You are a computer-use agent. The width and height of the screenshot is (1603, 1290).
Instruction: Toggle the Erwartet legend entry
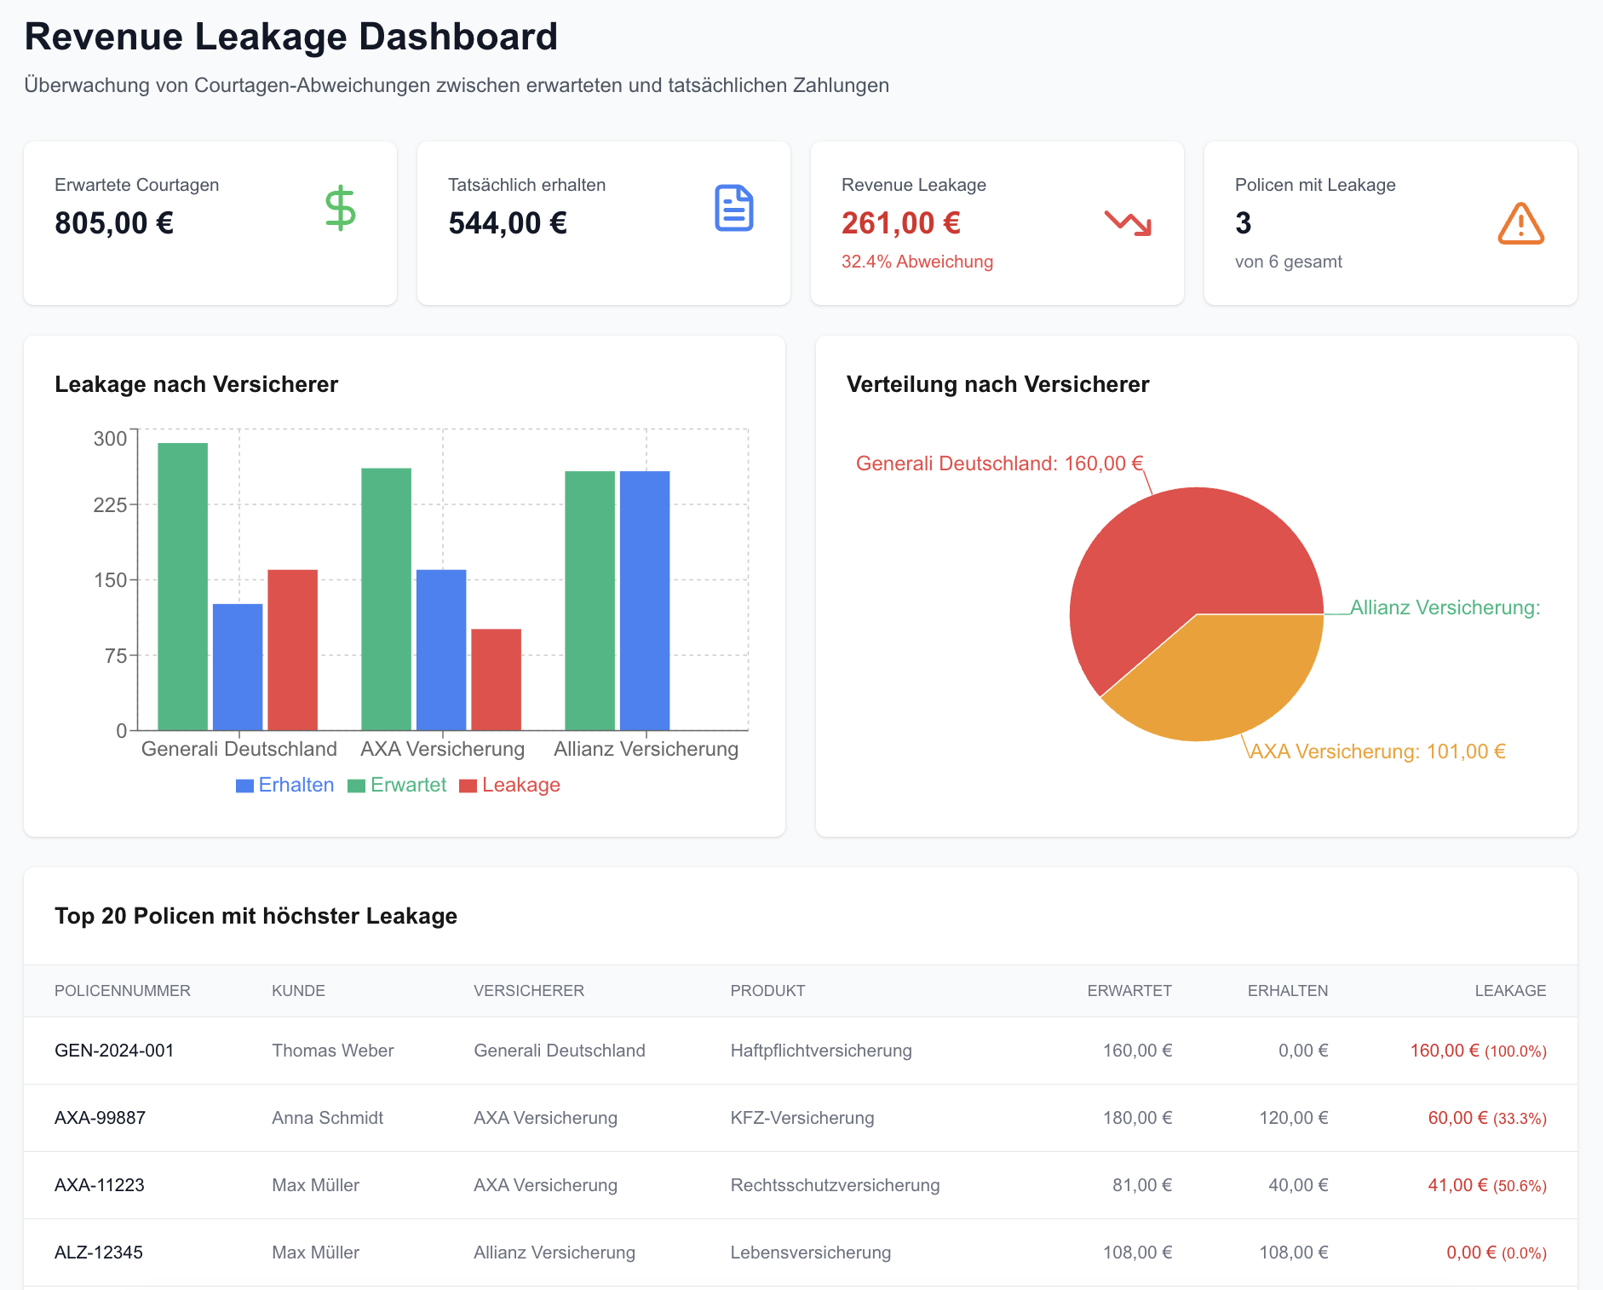tap(397, 785)
